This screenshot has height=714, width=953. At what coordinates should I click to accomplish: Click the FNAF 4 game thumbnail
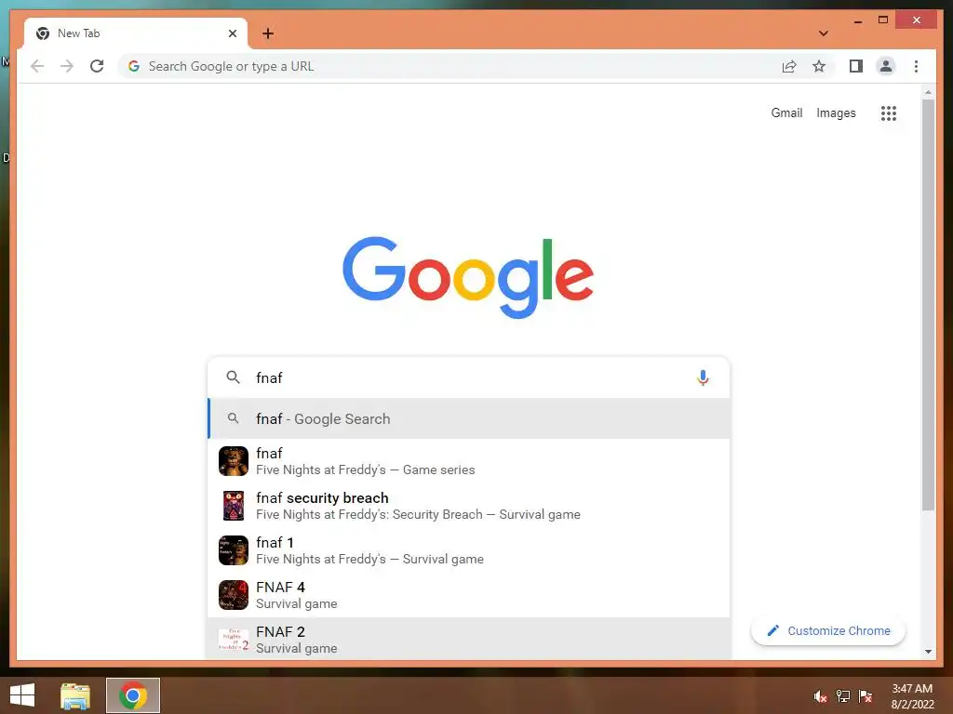pyautogui.click(x=234, y=595)
